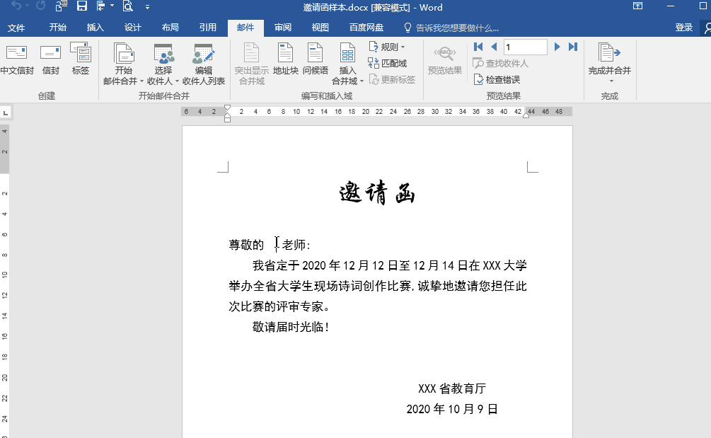The width and height of the screenshot is (711, 438).
Task: Click the first line indent marker on the ruler
Action: [x=228, y=108]
